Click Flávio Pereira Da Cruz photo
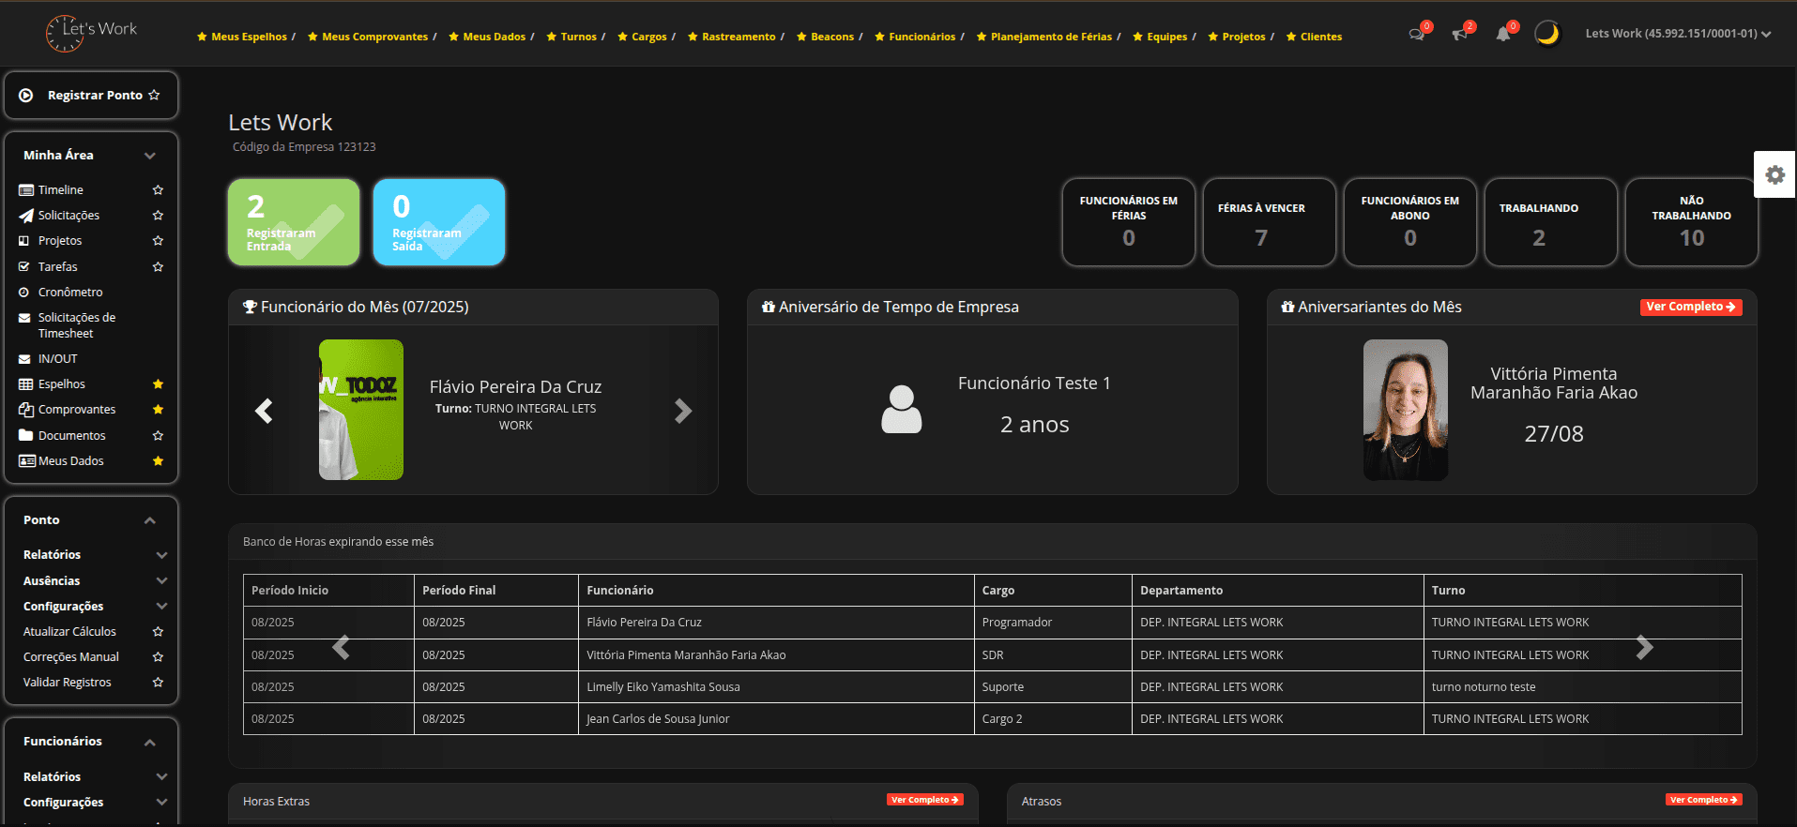Screen dimensions: 1797x827 (x=361, y=410)
